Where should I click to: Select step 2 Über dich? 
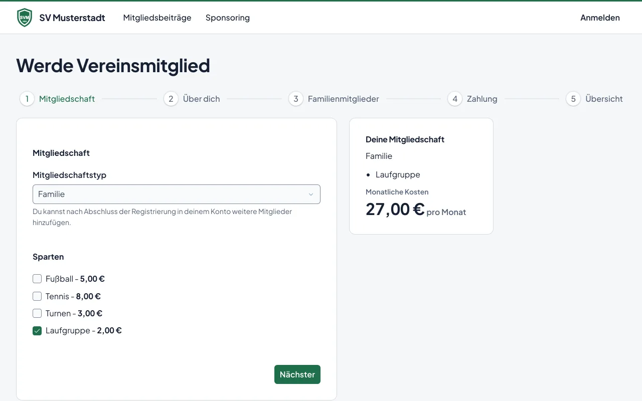192,99
